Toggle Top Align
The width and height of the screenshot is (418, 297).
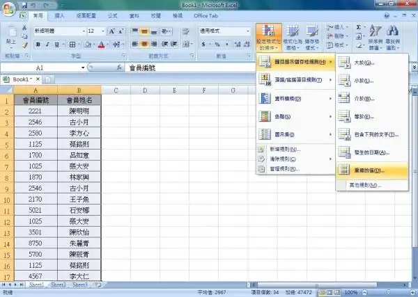(135, 31)
